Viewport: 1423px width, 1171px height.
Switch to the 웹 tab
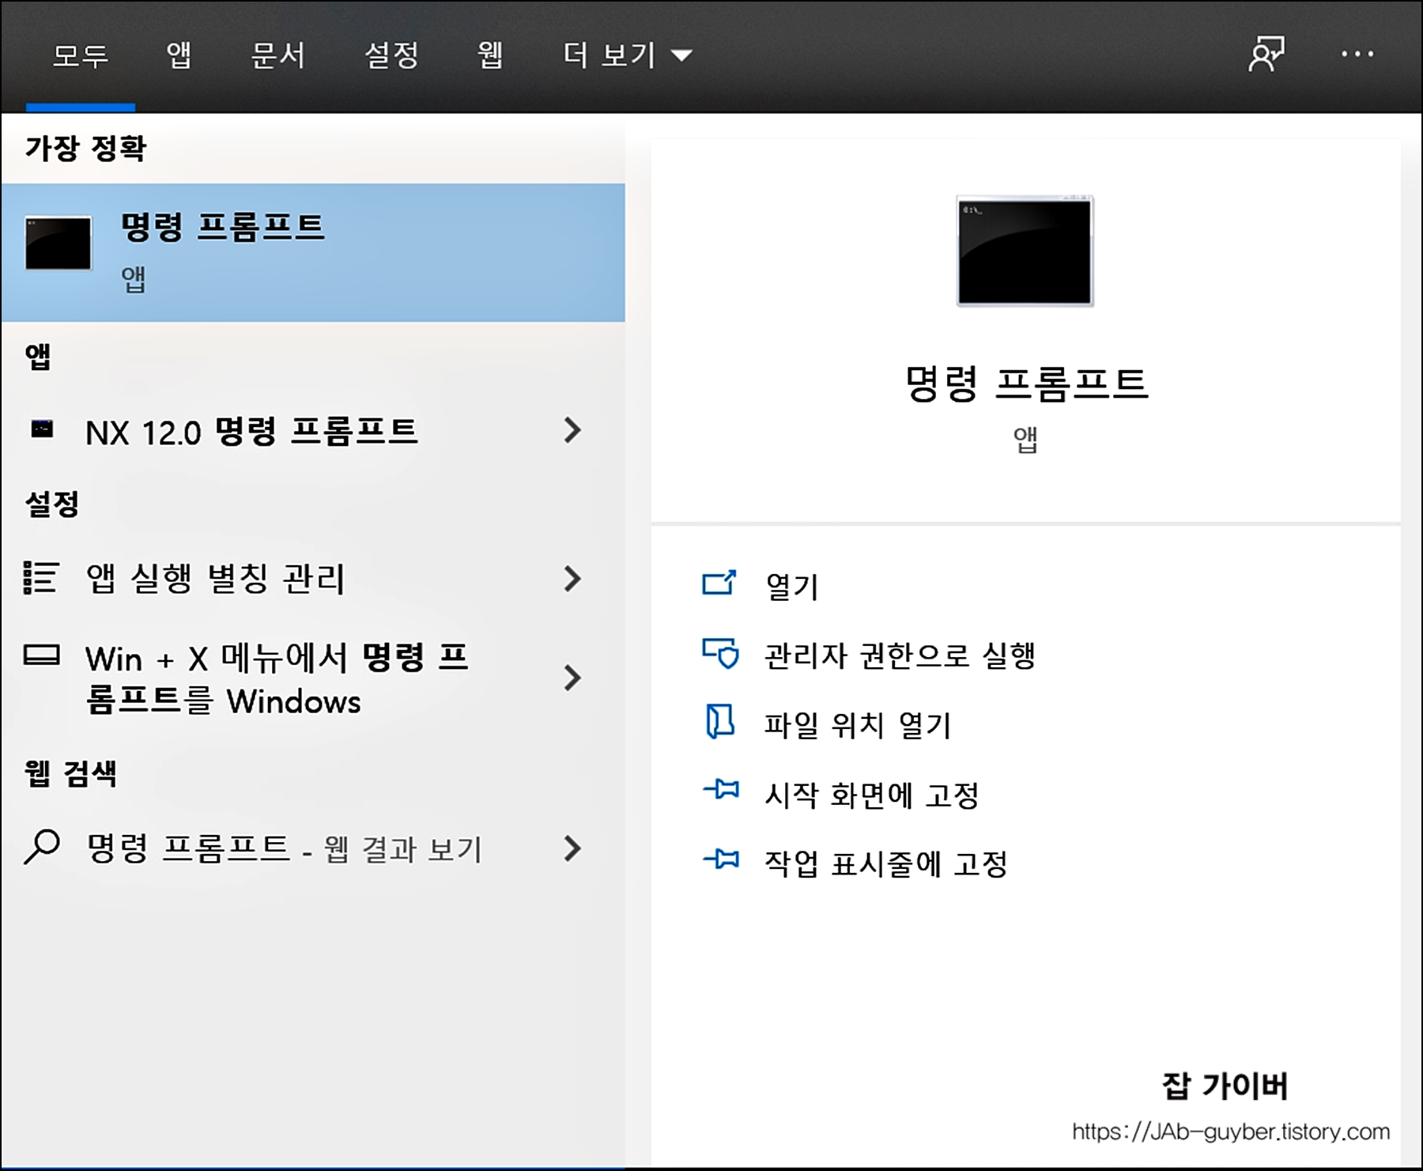(489, 55)
